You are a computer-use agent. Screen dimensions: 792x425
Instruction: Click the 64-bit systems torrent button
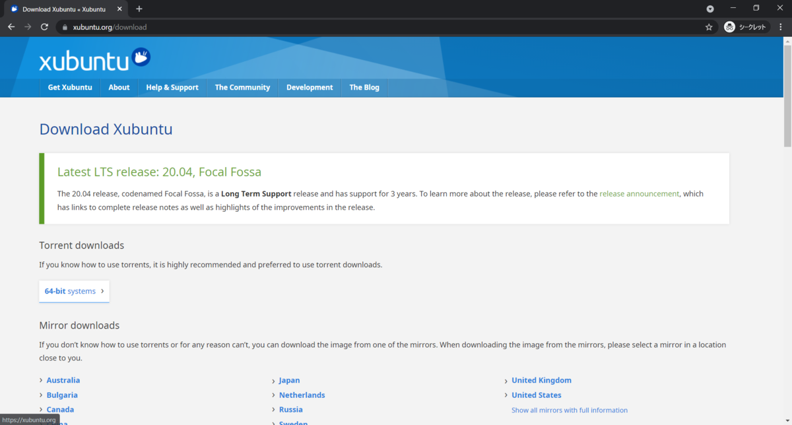click(74, 291)
